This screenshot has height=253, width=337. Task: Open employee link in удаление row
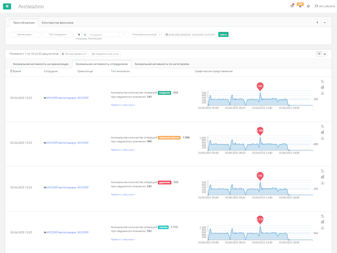point(61,188)
